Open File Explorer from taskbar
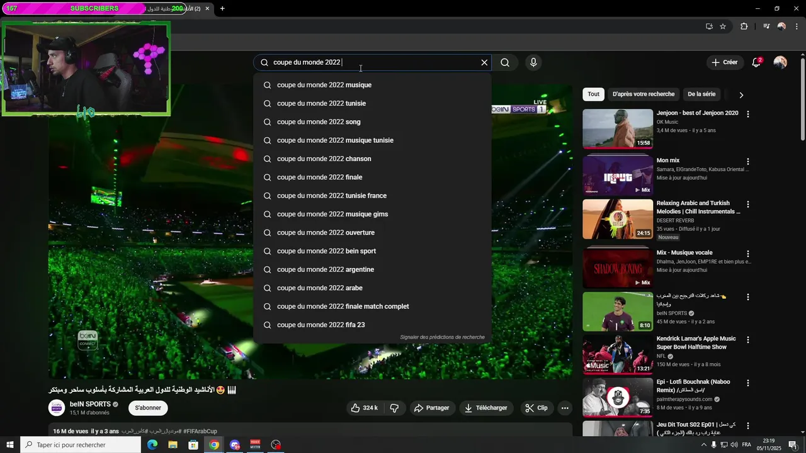806x453 pixels. pyautogui.click(x=173, y=445)
